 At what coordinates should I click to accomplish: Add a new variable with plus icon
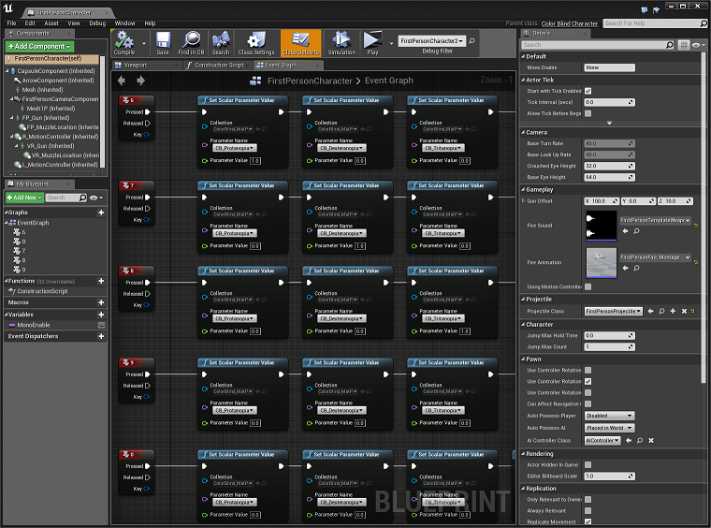click(x=101, y=315)
